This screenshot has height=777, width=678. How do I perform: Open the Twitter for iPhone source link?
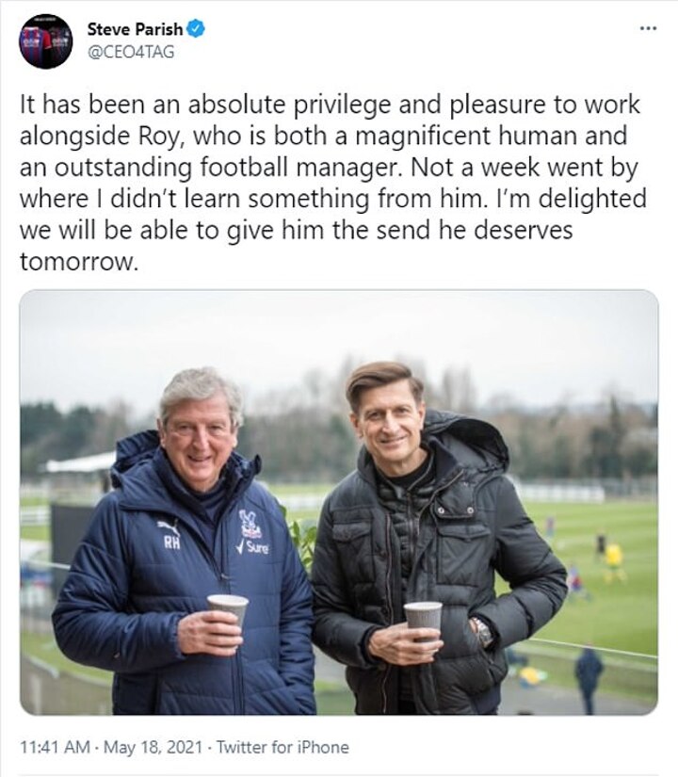(x=282, y=748)
